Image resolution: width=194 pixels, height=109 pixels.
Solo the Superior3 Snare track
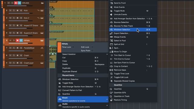pos(14,33)
